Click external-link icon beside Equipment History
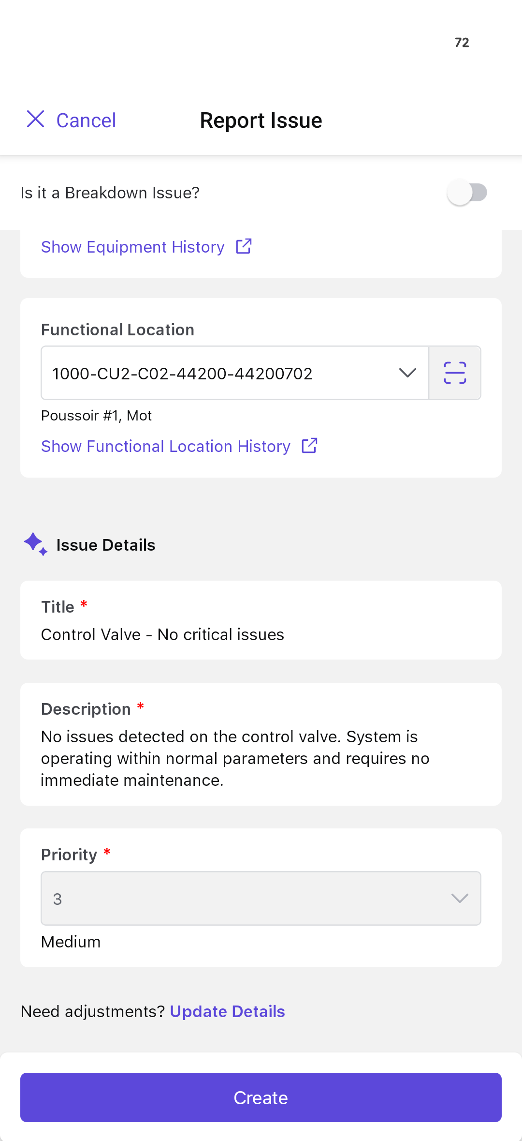Screen dimensions: 522x1141 tap(244, 246)
